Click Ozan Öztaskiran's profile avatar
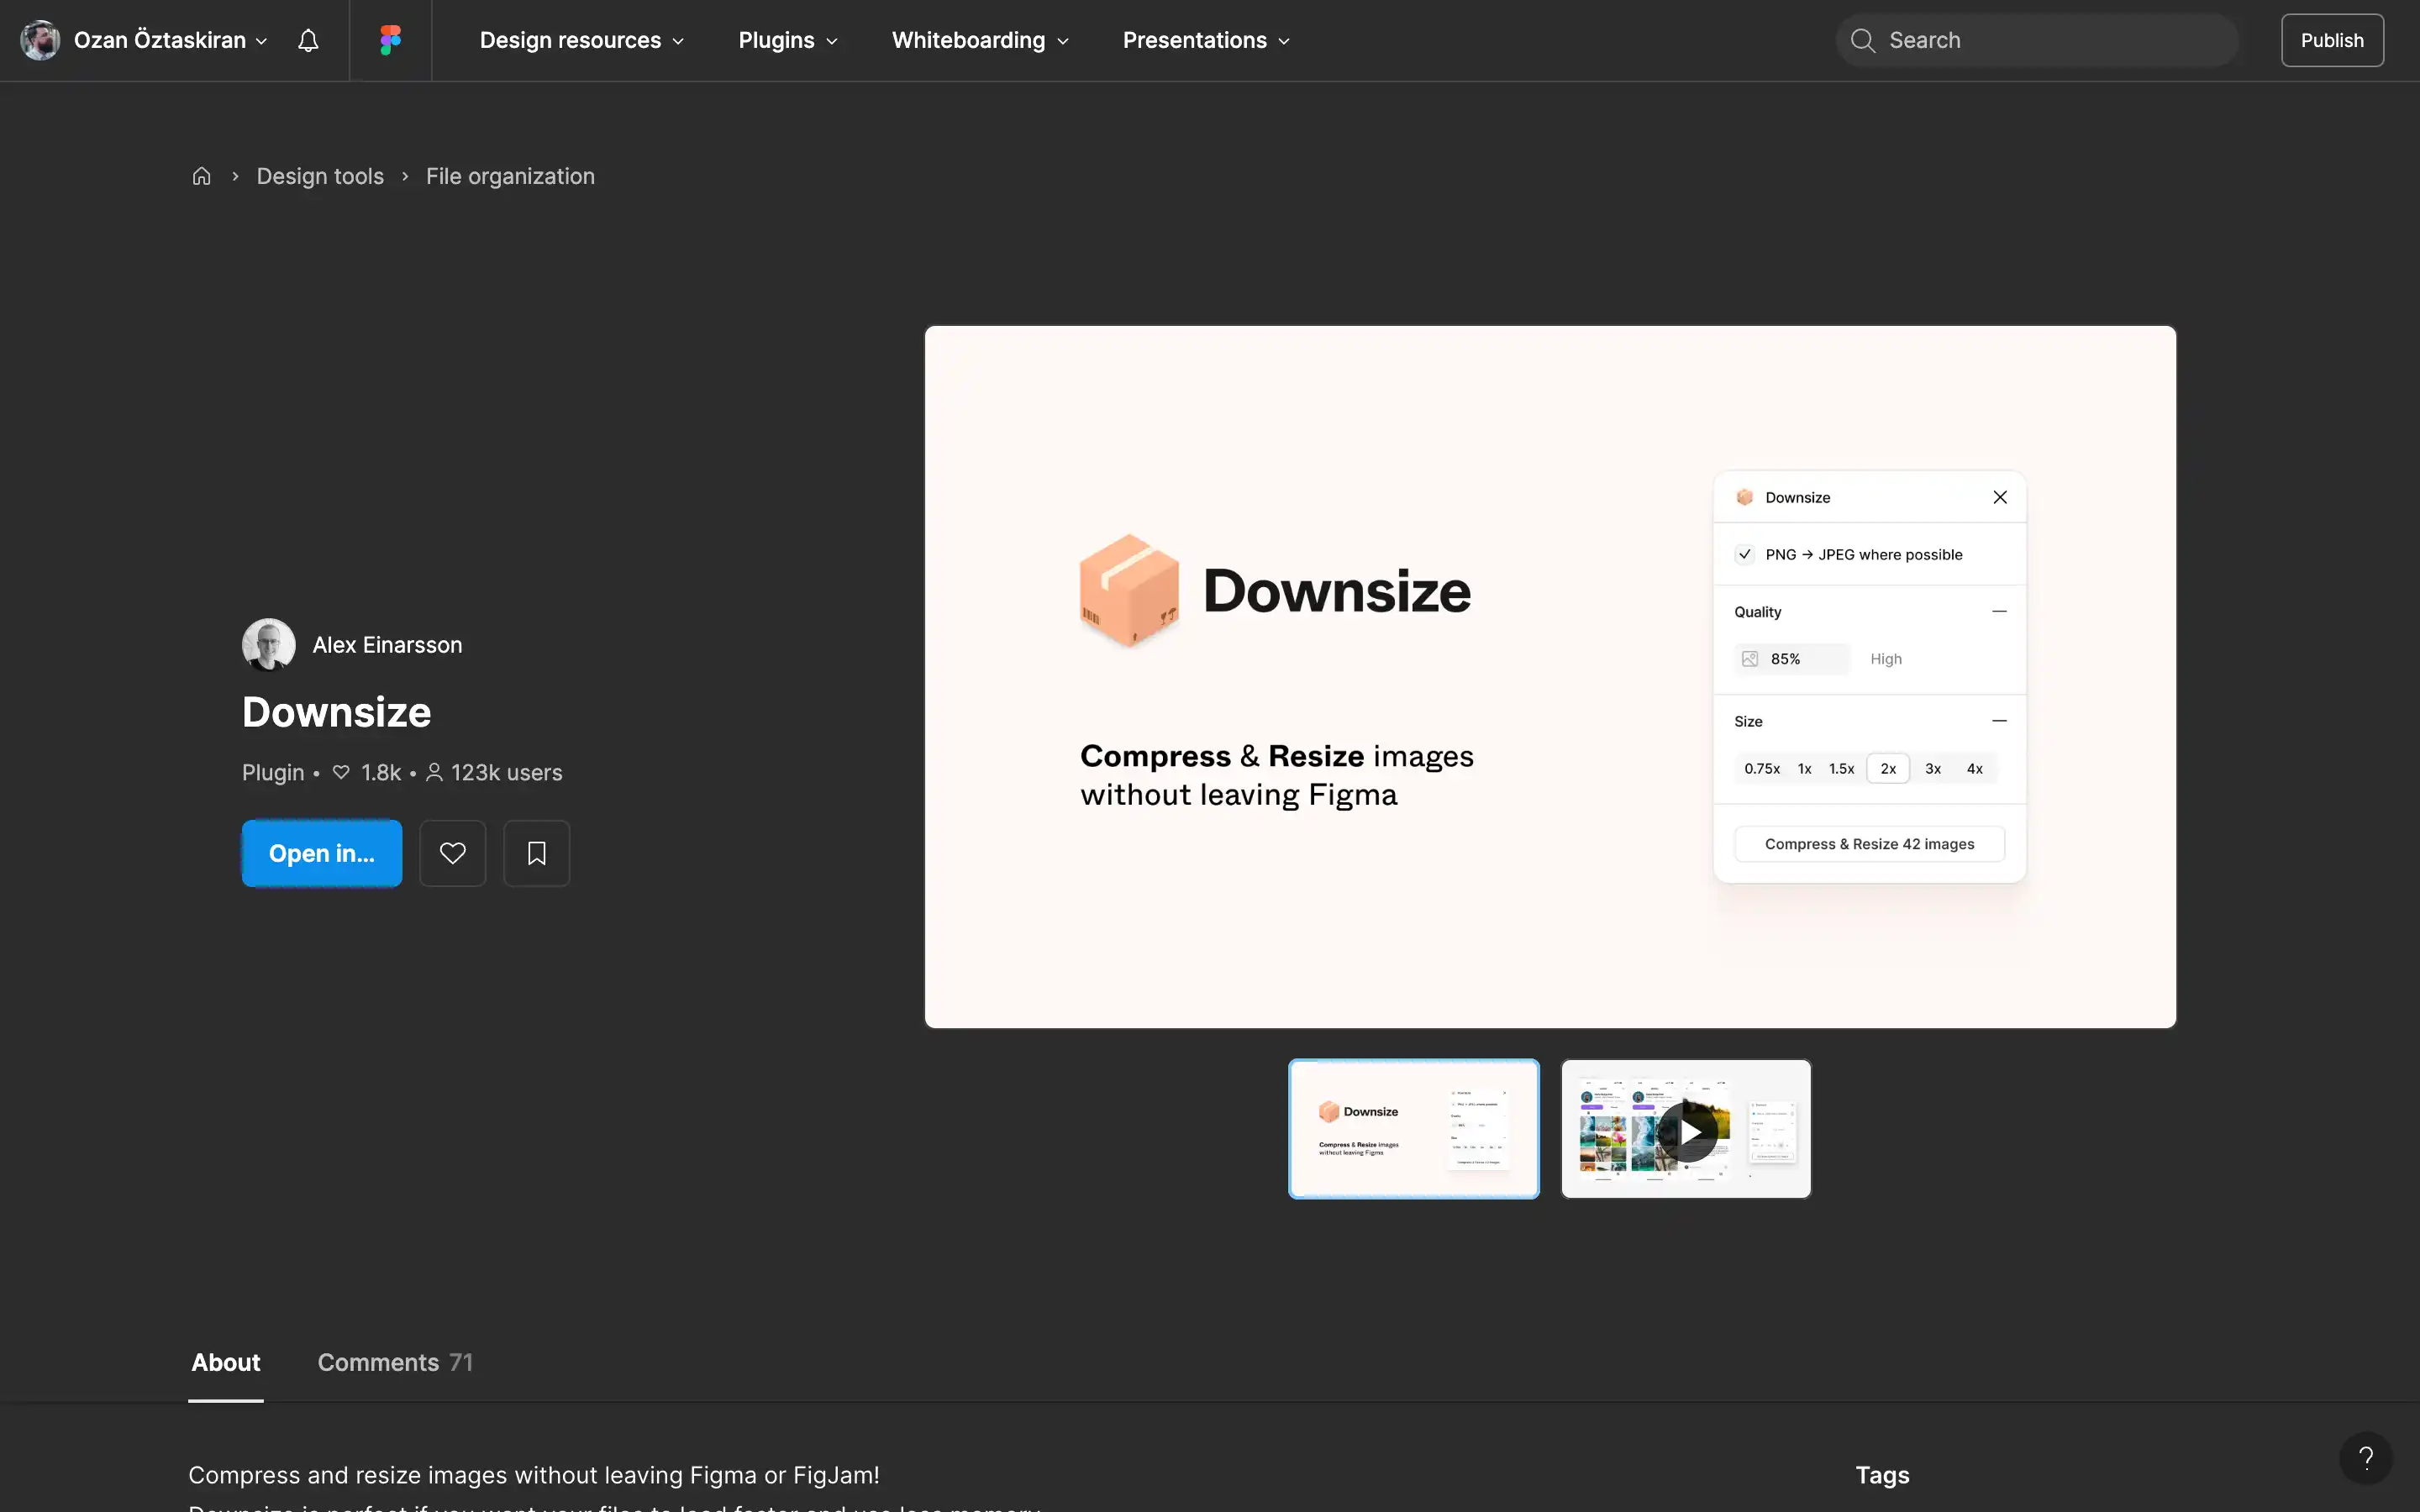The height and width of the screenshot is (1512, 2420). (x=40, y=40)
